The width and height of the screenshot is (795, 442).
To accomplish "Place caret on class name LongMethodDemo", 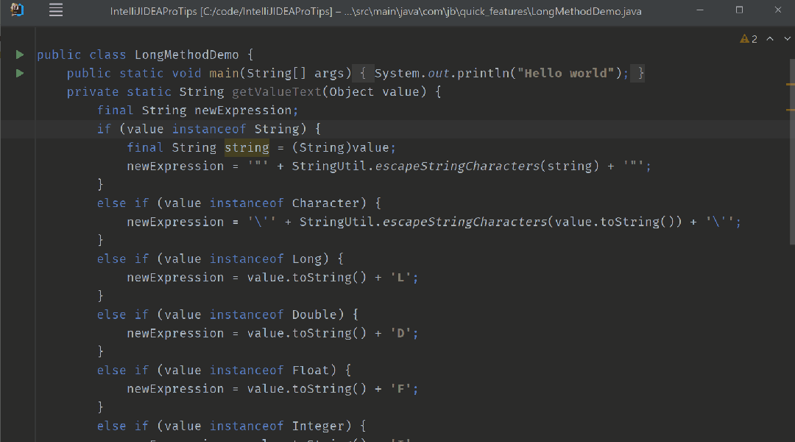I will pyautogui.click(x=186, y=55).
